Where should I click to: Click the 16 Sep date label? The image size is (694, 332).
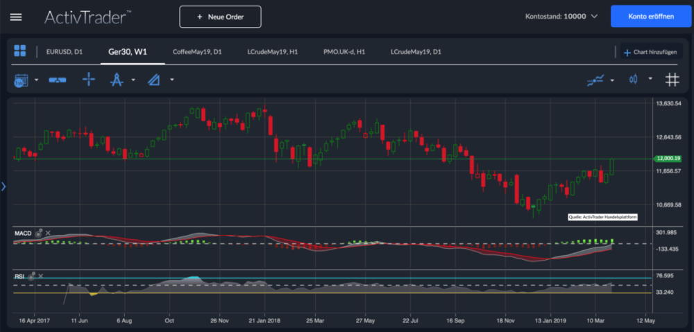click(x=455, y=320)
